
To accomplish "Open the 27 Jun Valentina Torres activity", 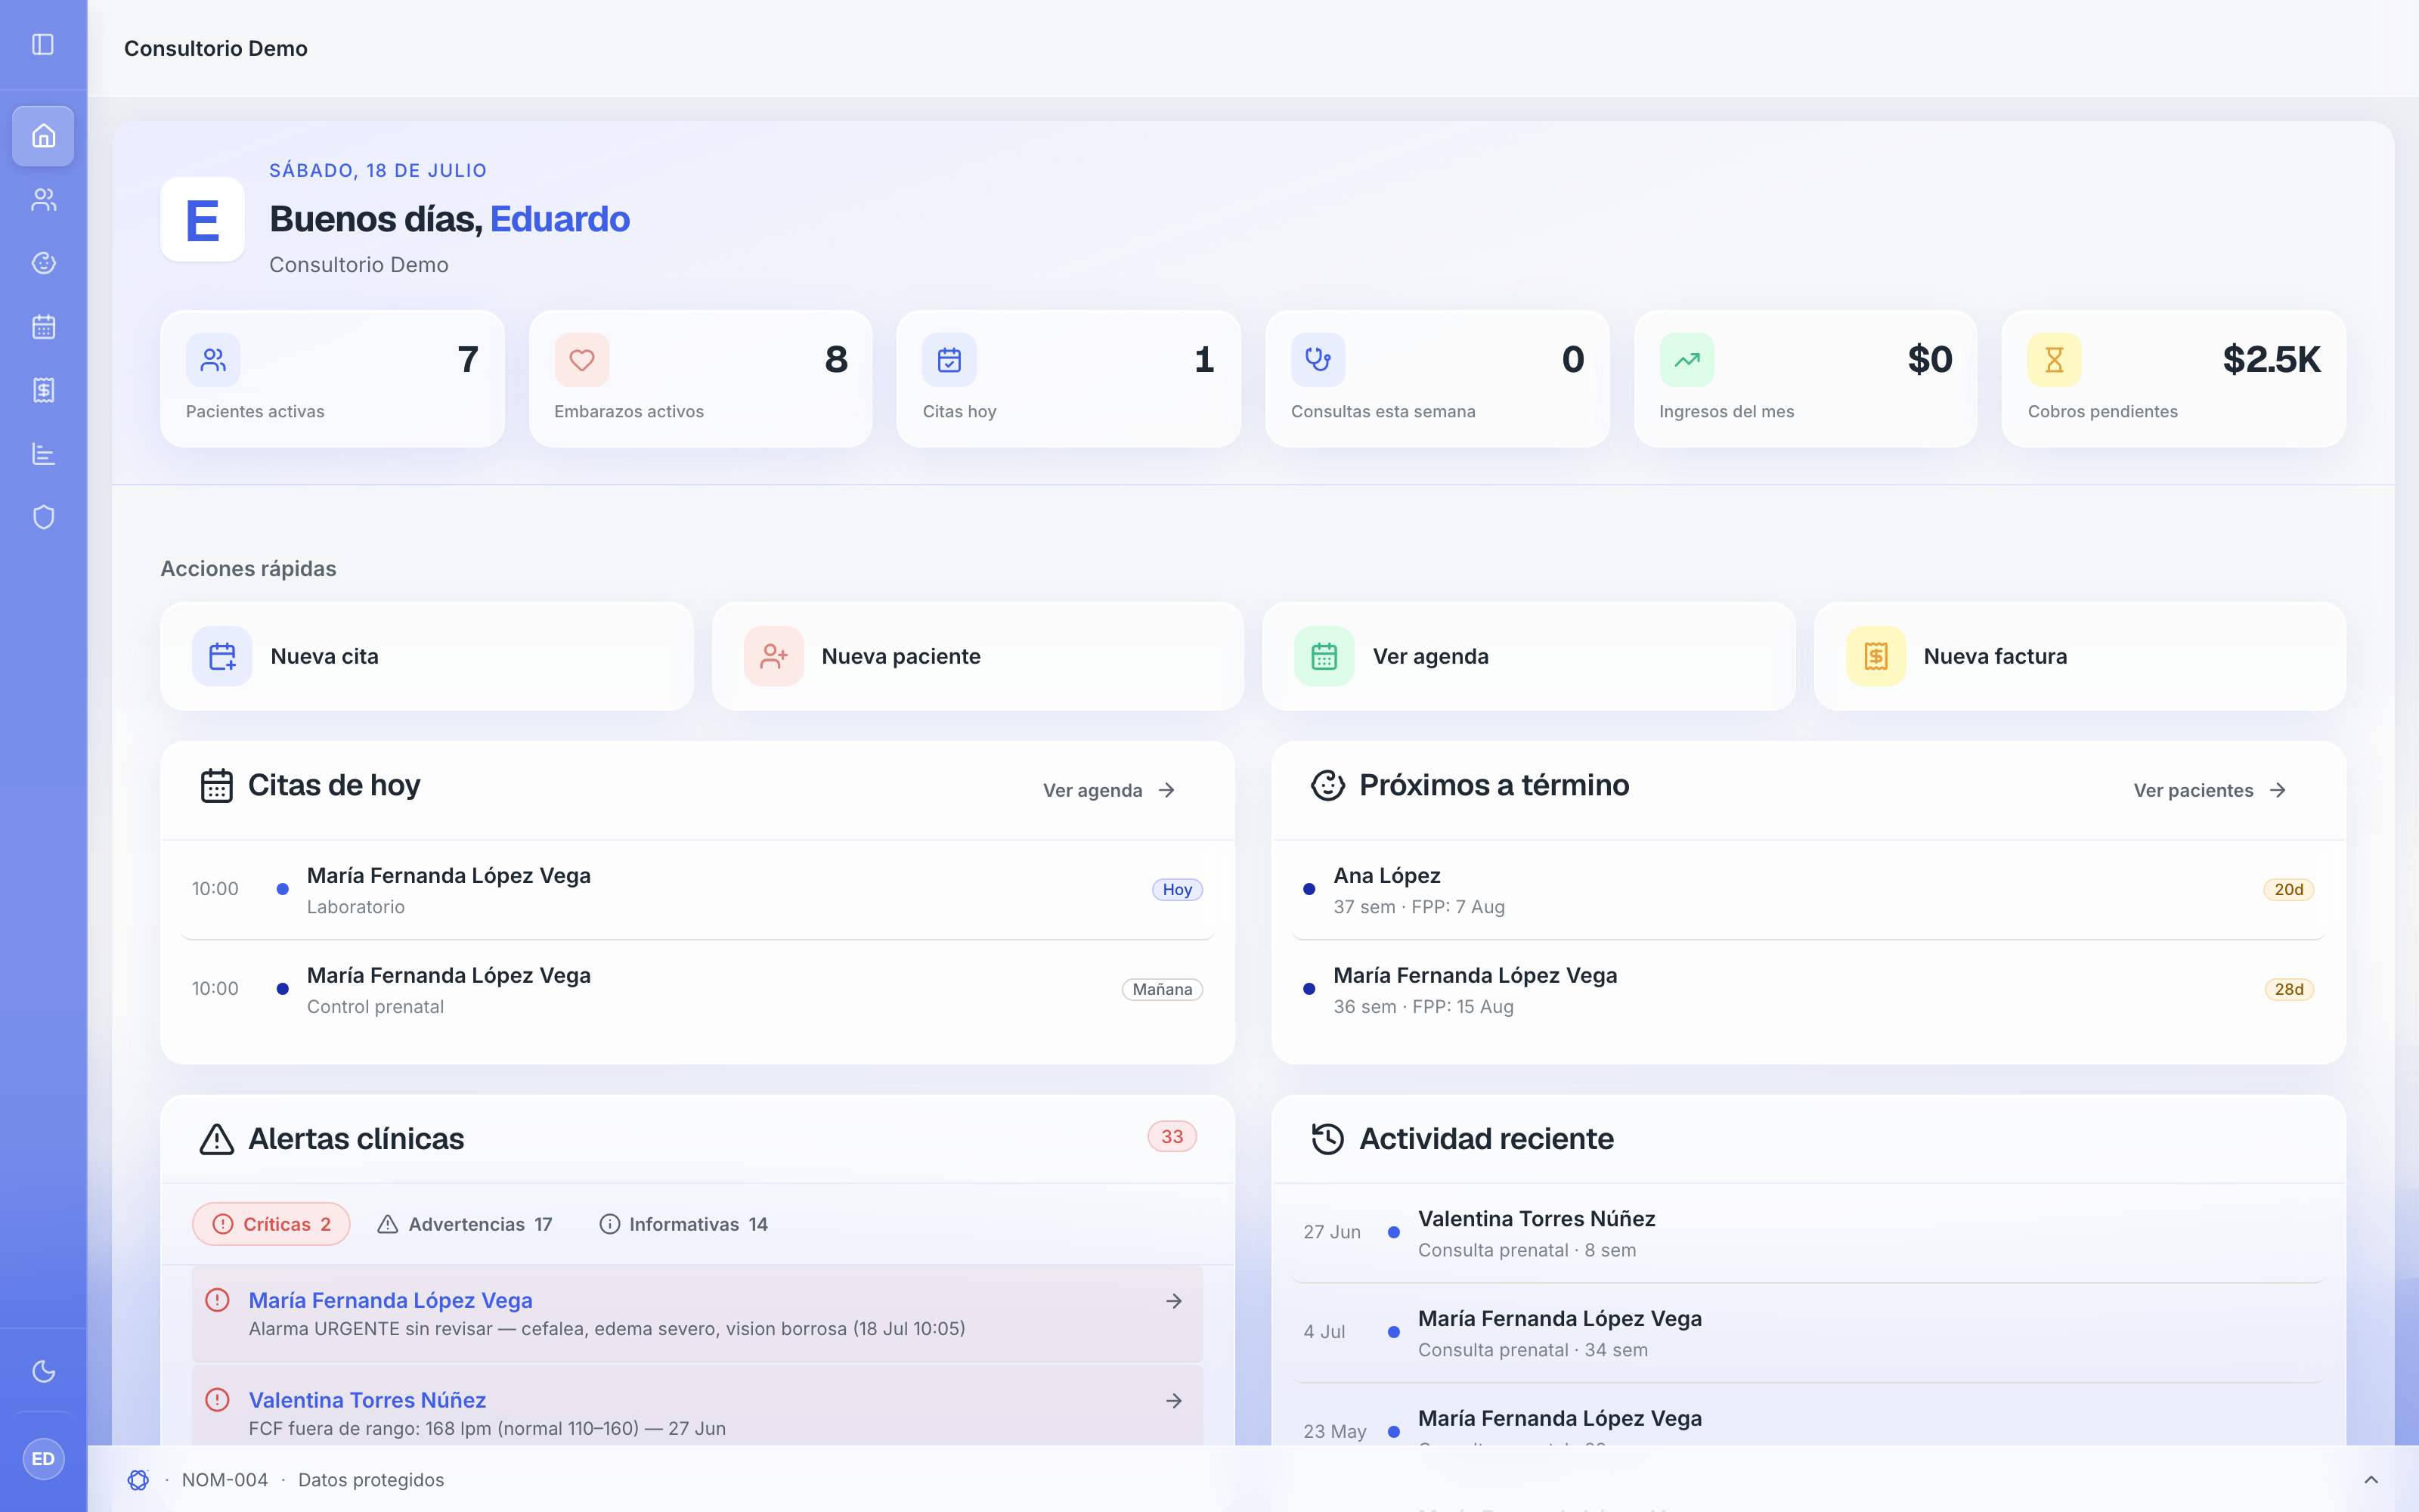I will tap(1807, 1233).
